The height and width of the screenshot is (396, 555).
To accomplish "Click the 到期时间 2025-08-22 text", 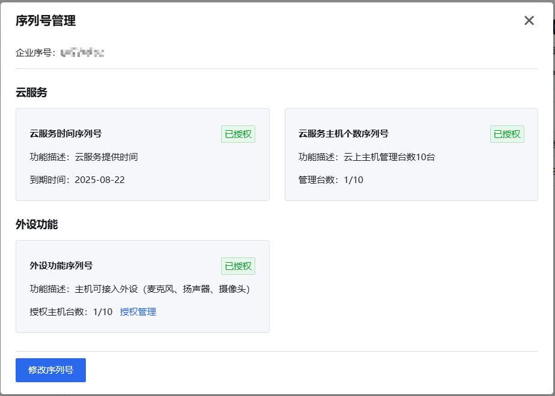I will (77, 180).
